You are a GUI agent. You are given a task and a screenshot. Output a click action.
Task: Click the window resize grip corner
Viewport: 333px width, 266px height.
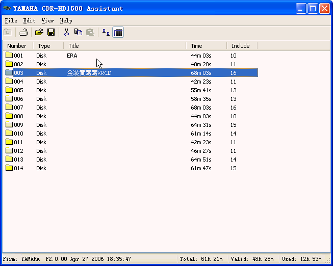pyautogui.click(x=328, y=260)
